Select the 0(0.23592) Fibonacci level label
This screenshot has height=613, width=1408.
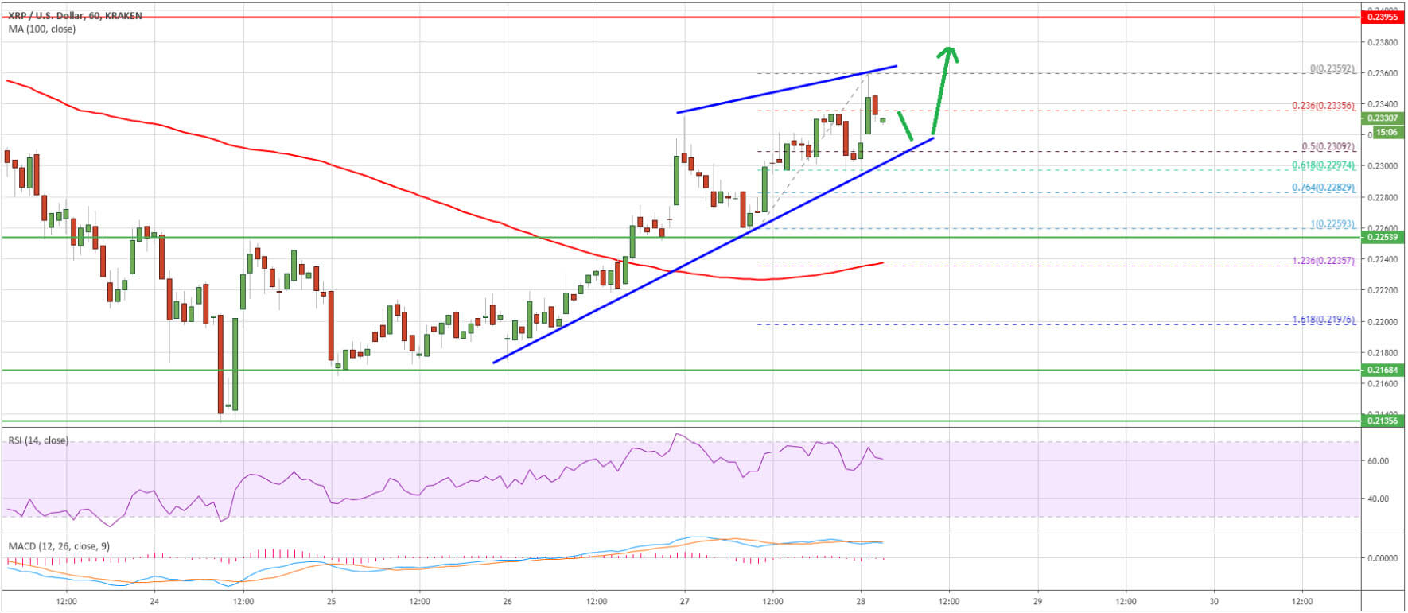point(1332,69)
